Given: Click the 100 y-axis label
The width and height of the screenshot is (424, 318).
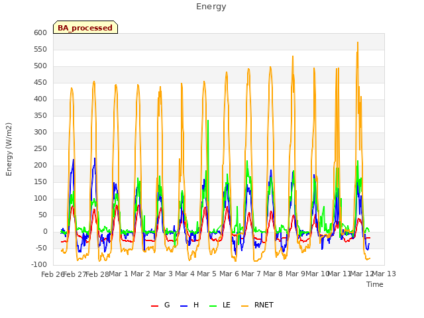Looking at the screenshot, I should (40, 199).
